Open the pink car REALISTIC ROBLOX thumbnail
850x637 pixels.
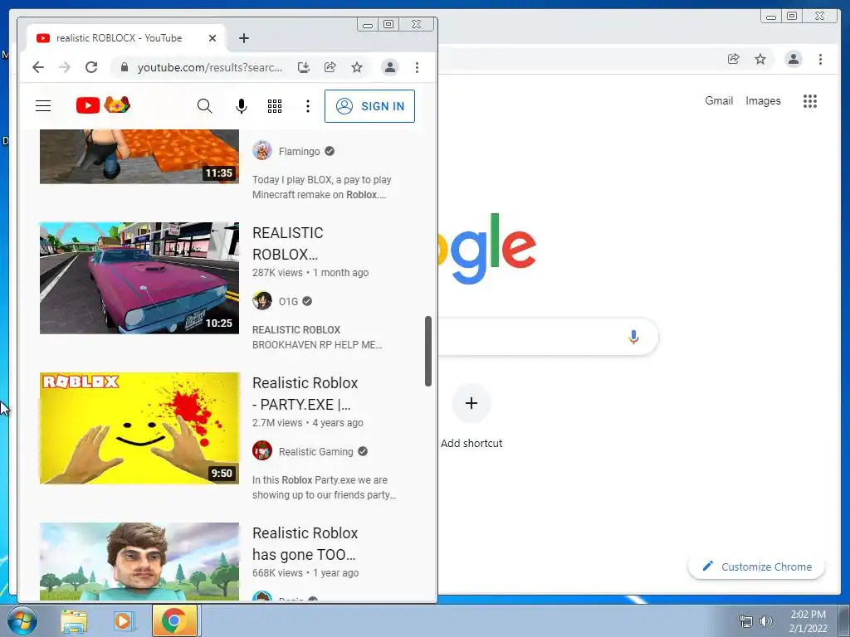pos(139,278)
